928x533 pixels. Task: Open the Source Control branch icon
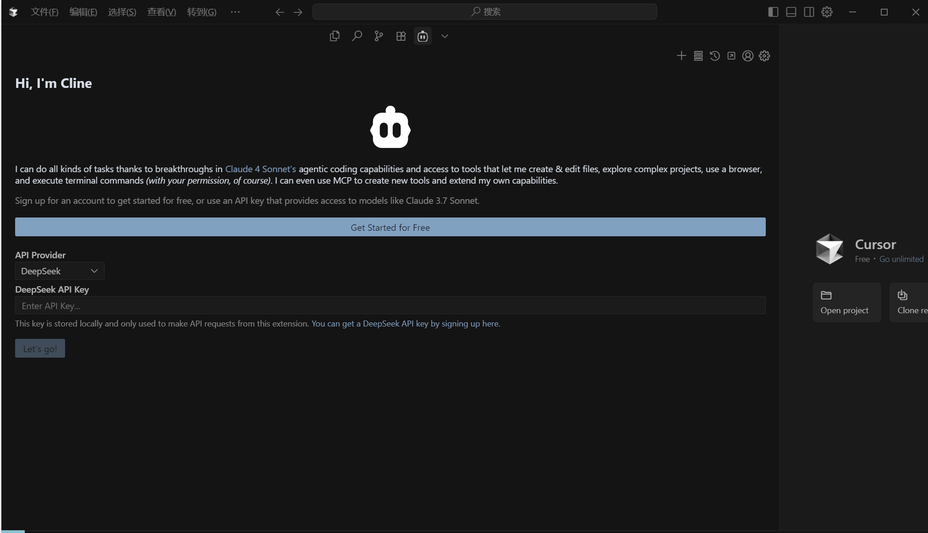pyautogui.click(x=379, y=36)
